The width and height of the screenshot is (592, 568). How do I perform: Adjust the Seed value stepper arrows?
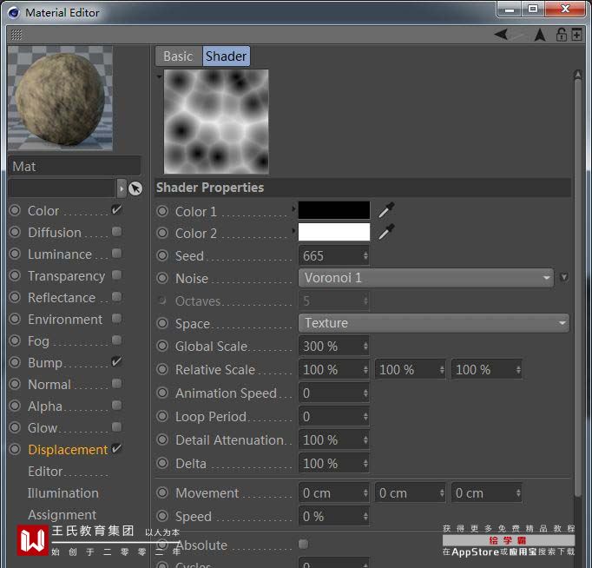point(365,255)
